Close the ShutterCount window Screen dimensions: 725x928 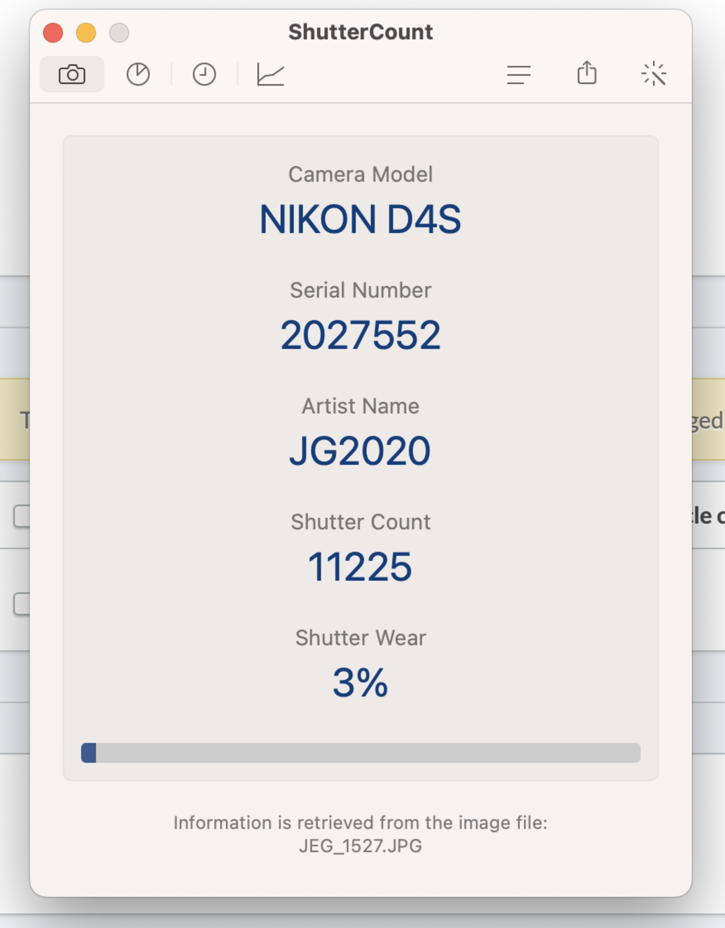pyautogui.click(x=53, y=32)
